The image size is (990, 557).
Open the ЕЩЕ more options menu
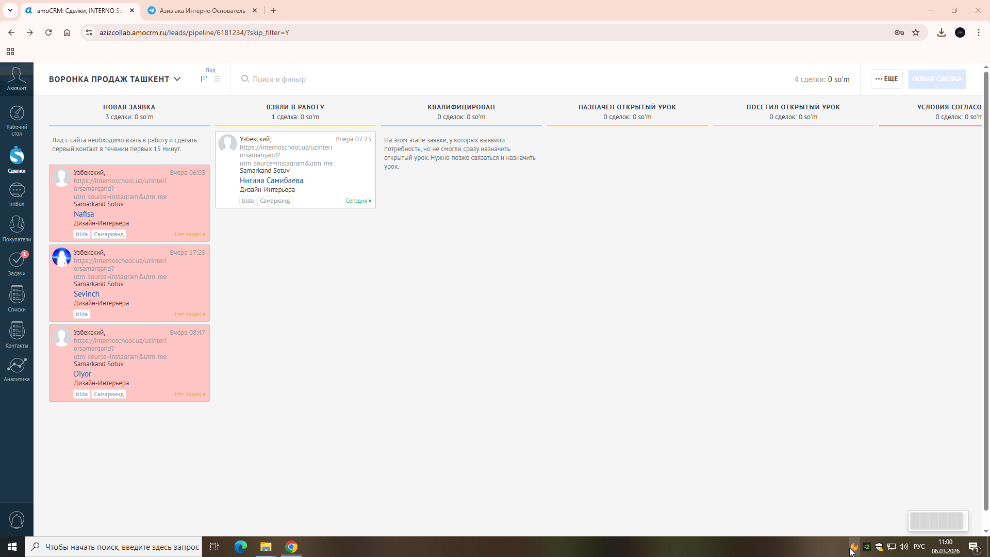pos(886,79)
